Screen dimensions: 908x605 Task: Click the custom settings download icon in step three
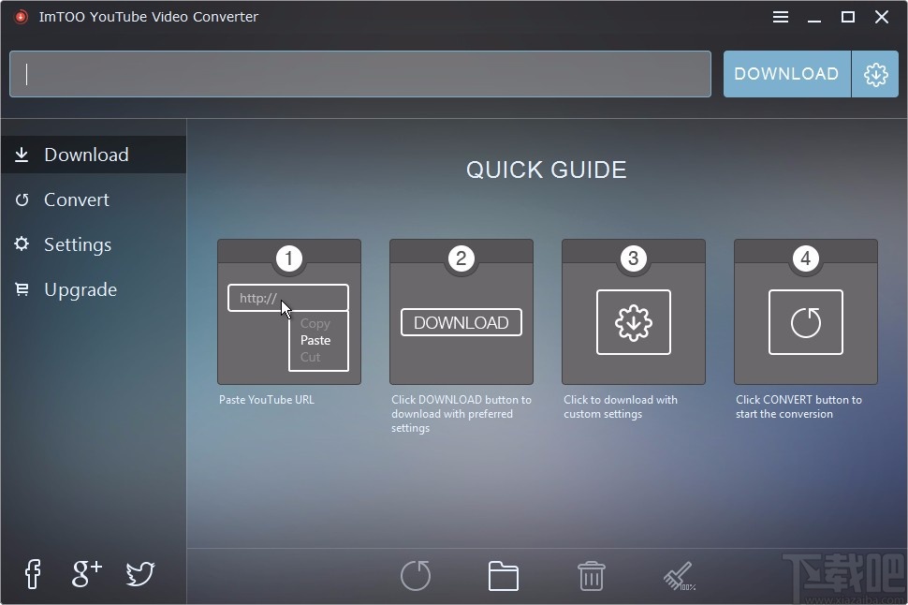coord(633,322)
